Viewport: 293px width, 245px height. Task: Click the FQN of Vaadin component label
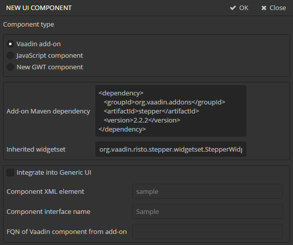click(x=66, y=232)
